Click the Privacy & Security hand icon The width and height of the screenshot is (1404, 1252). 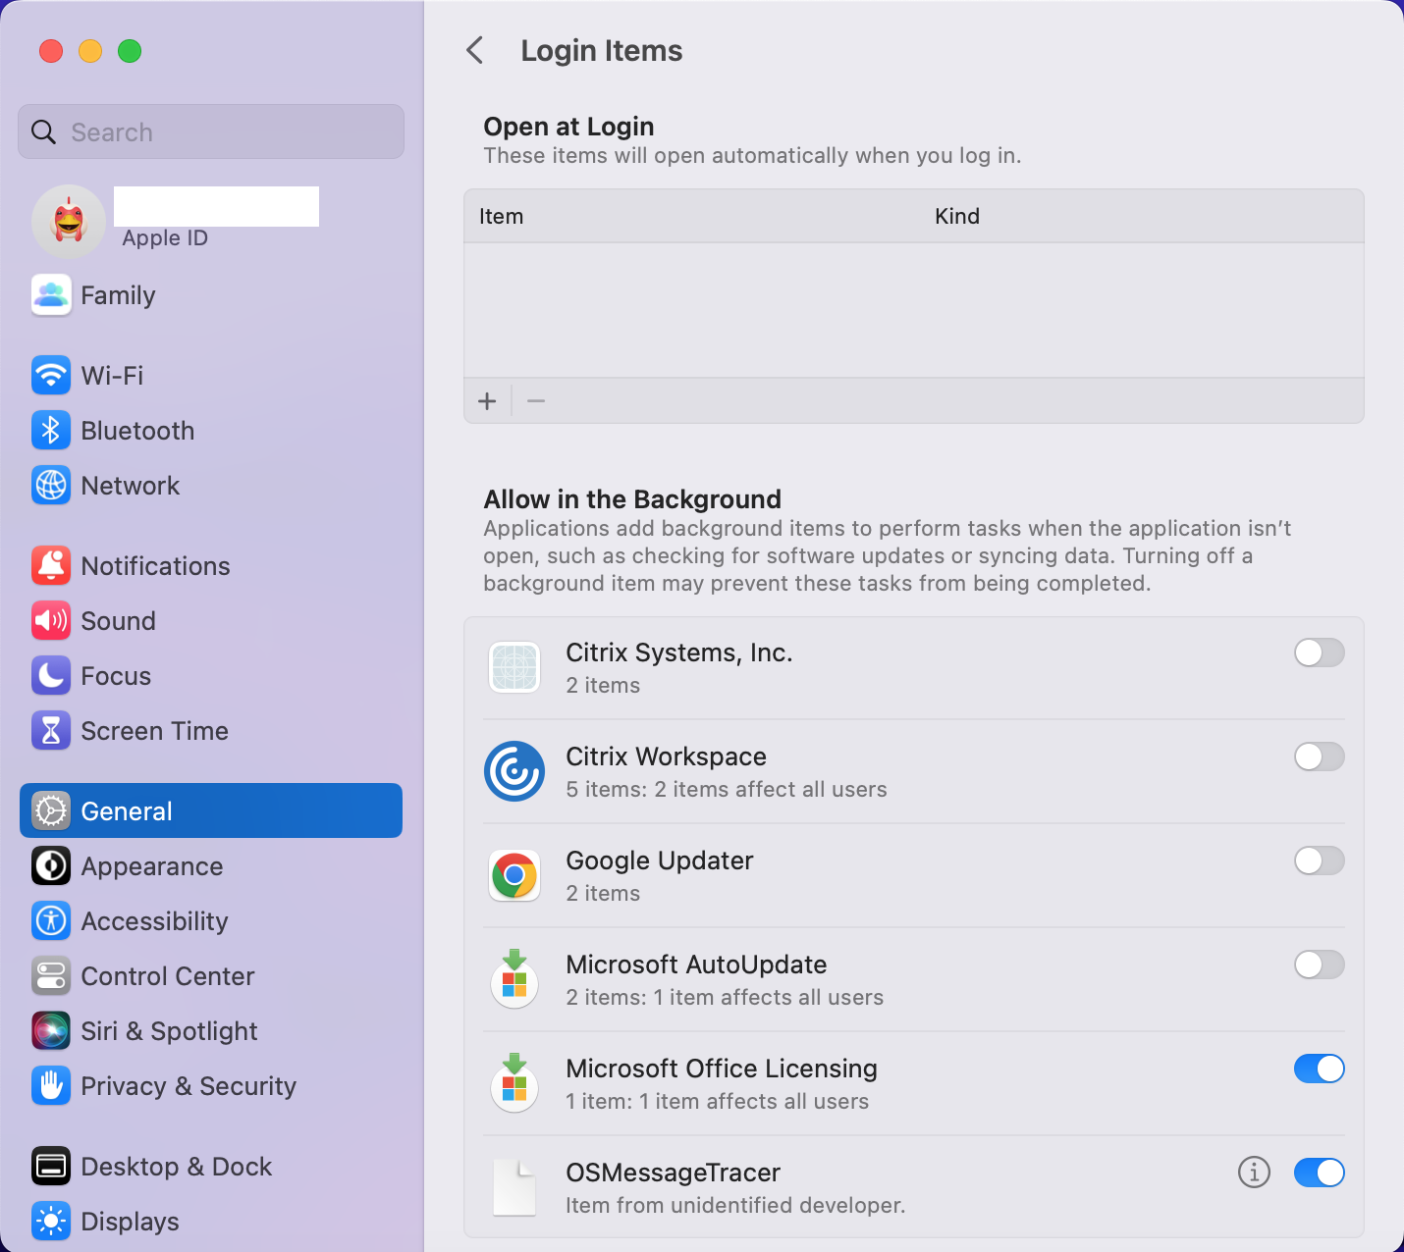click(51, 1085)
